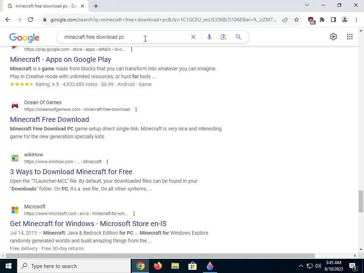364x273 pixels.
Task: Open Minecraft - Apps on Google Play
Action: [60, 59]
